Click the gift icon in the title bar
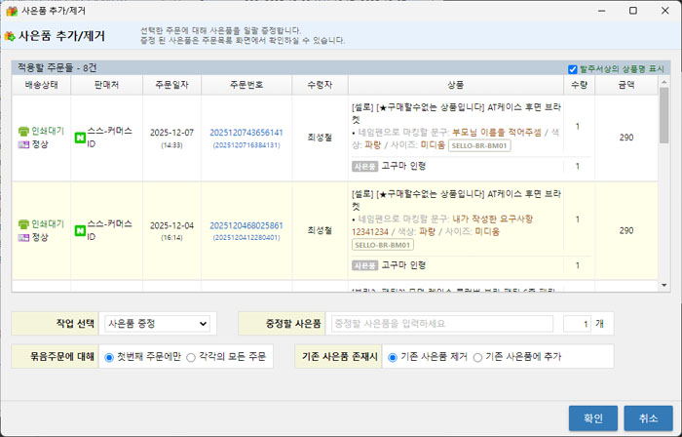This screenshot has height=437, width=682. point(12,11)
